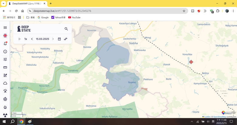Click the compare arrows icon

pyautogui.click(x=66, y=39)
